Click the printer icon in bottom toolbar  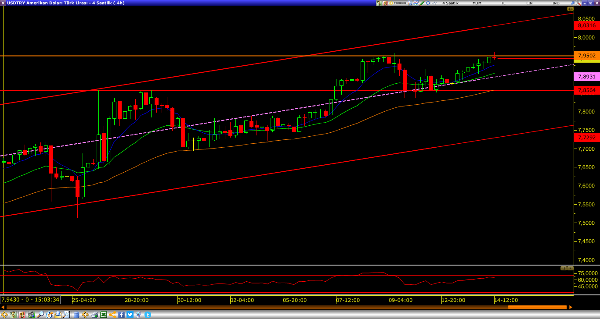click(94, 315)
